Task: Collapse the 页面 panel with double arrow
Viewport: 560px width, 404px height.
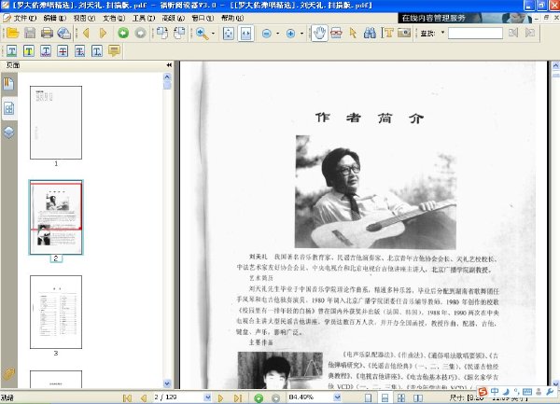Action: tap(169, 65)
